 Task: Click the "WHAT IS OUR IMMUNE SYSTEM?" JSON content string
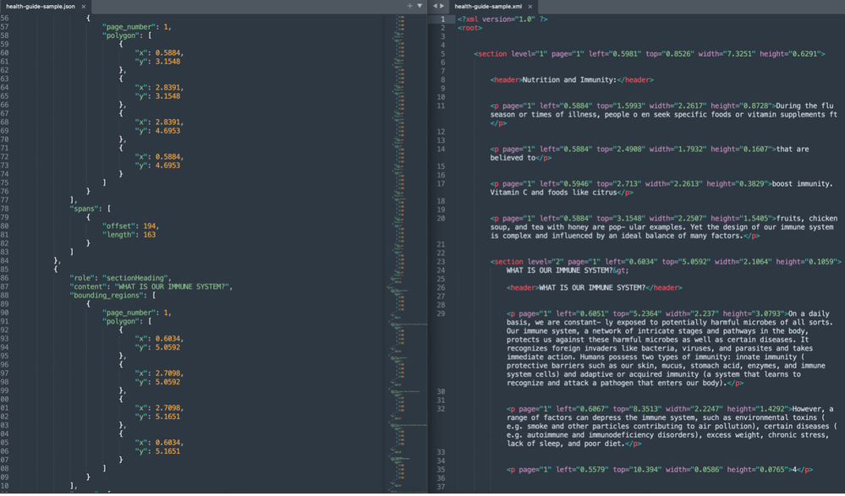coord(173,286)
